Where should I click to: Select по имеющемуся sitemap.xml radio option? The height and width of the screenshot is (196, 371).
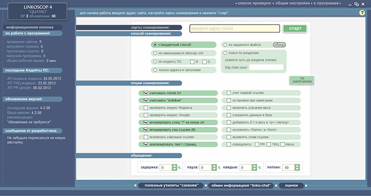click(x=155, y=53)
